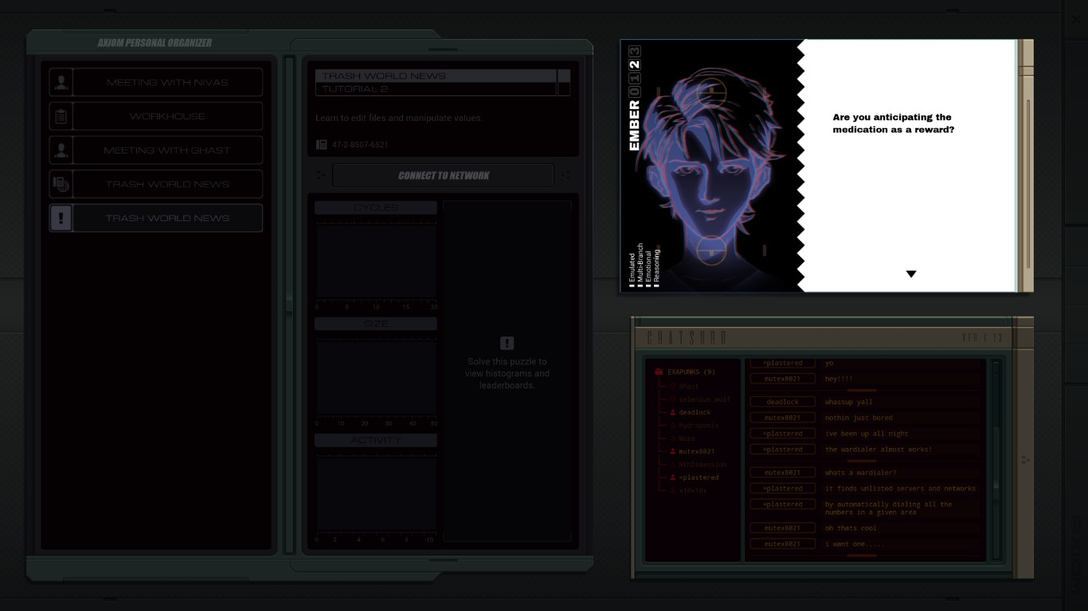
Task: Click the chat message 'ive been up all night'
Action: pos(867,434)
